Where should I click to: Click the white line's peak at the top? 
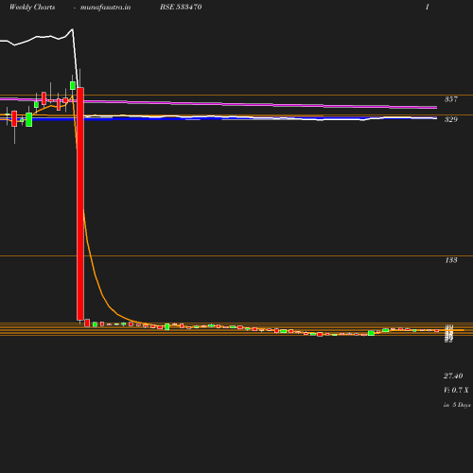coord(72,29)
